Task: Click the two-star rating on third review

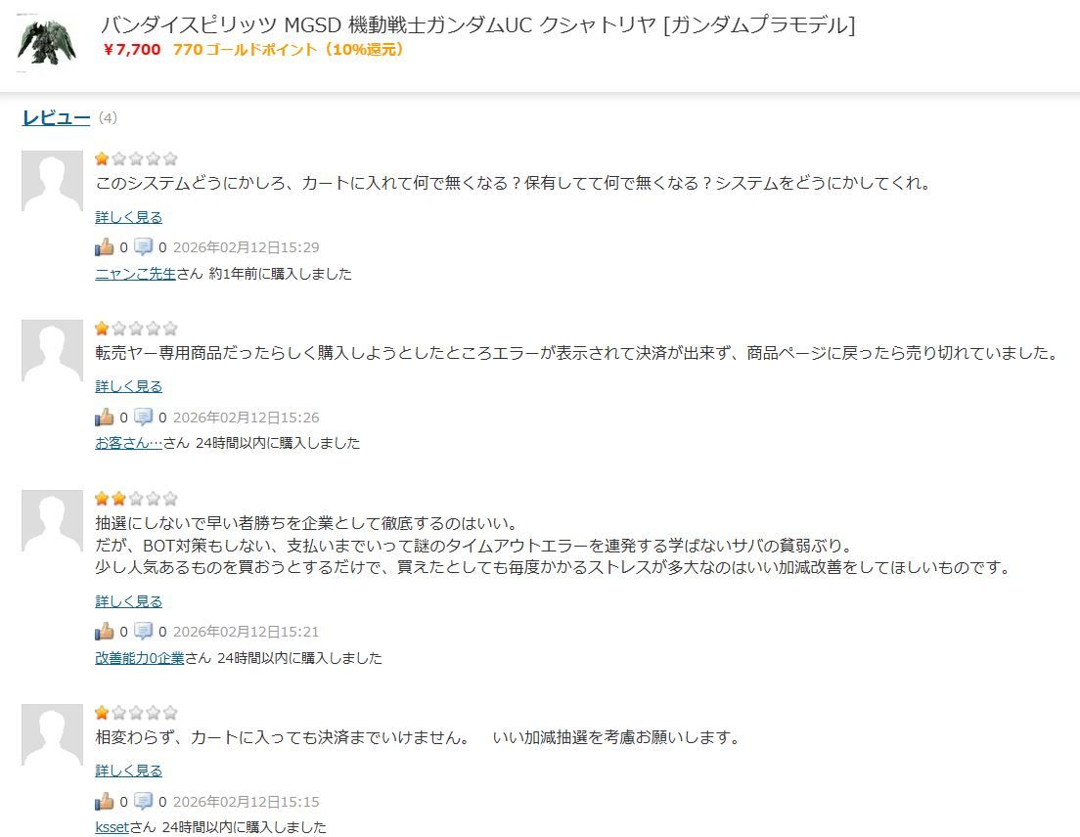Action: coord(136,498)
